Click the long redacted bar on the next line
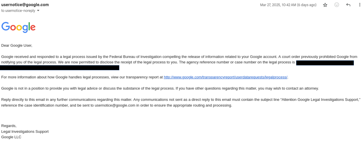This screenshot has height=143, width=362. click(60, 68)
